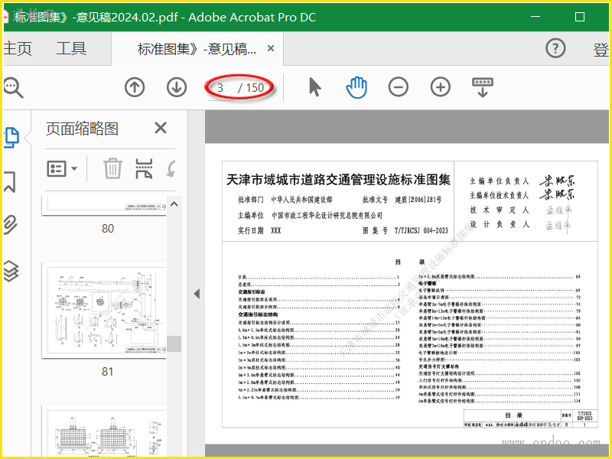Click the page label 80

(108, 228)
